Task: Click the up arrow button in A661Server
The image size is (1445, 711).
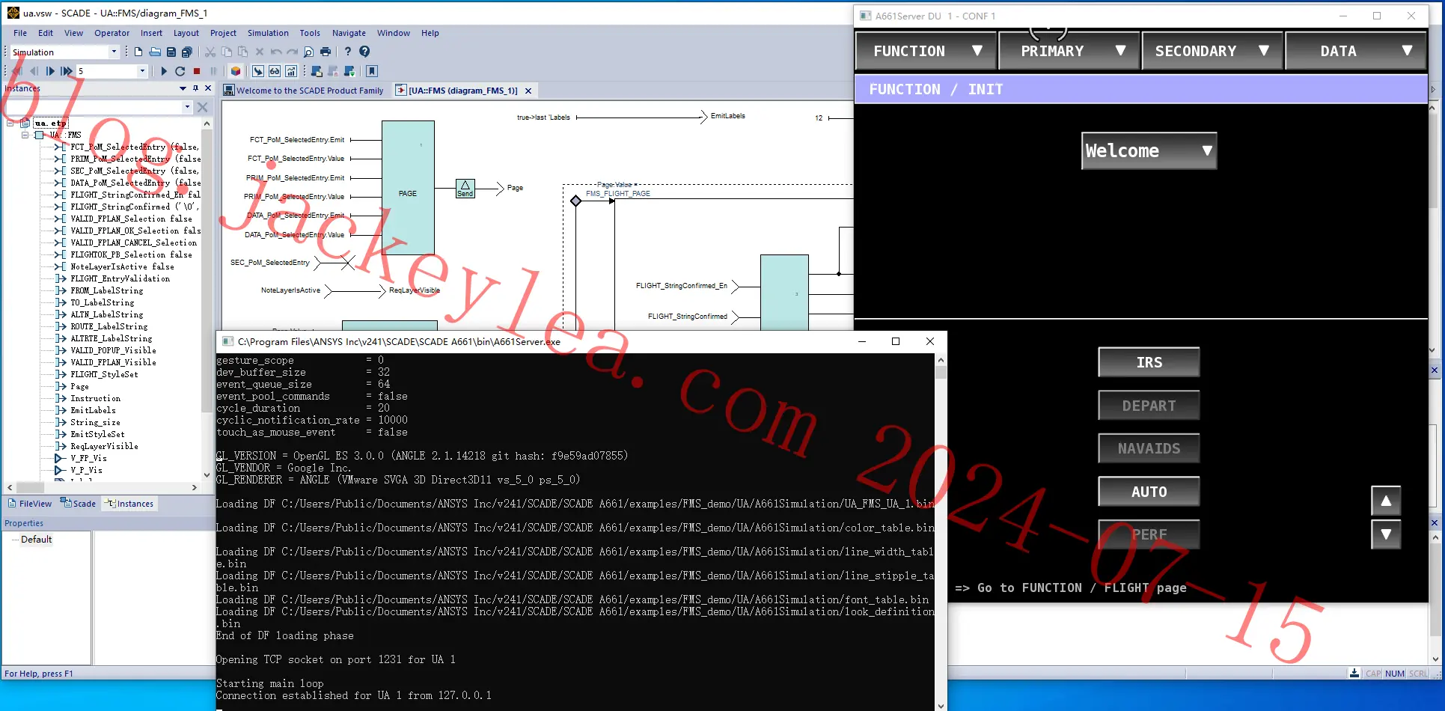Action: pyautogui.click(x=1386, y=501)
